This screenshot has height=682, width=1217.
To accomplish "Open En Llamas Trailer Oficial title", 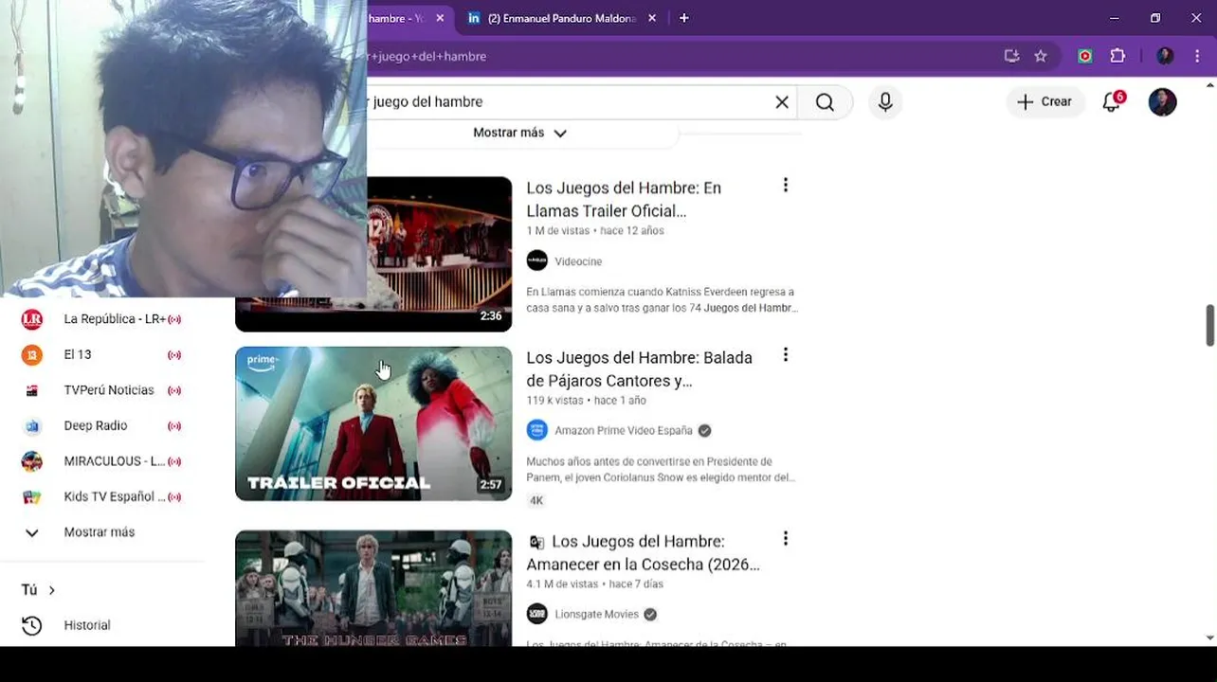I will coord(624,199).
